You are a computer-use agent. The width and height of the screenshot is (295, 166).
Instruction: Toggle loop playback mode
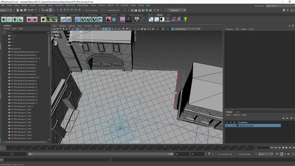pyautogui.click(x=277, y=154)
